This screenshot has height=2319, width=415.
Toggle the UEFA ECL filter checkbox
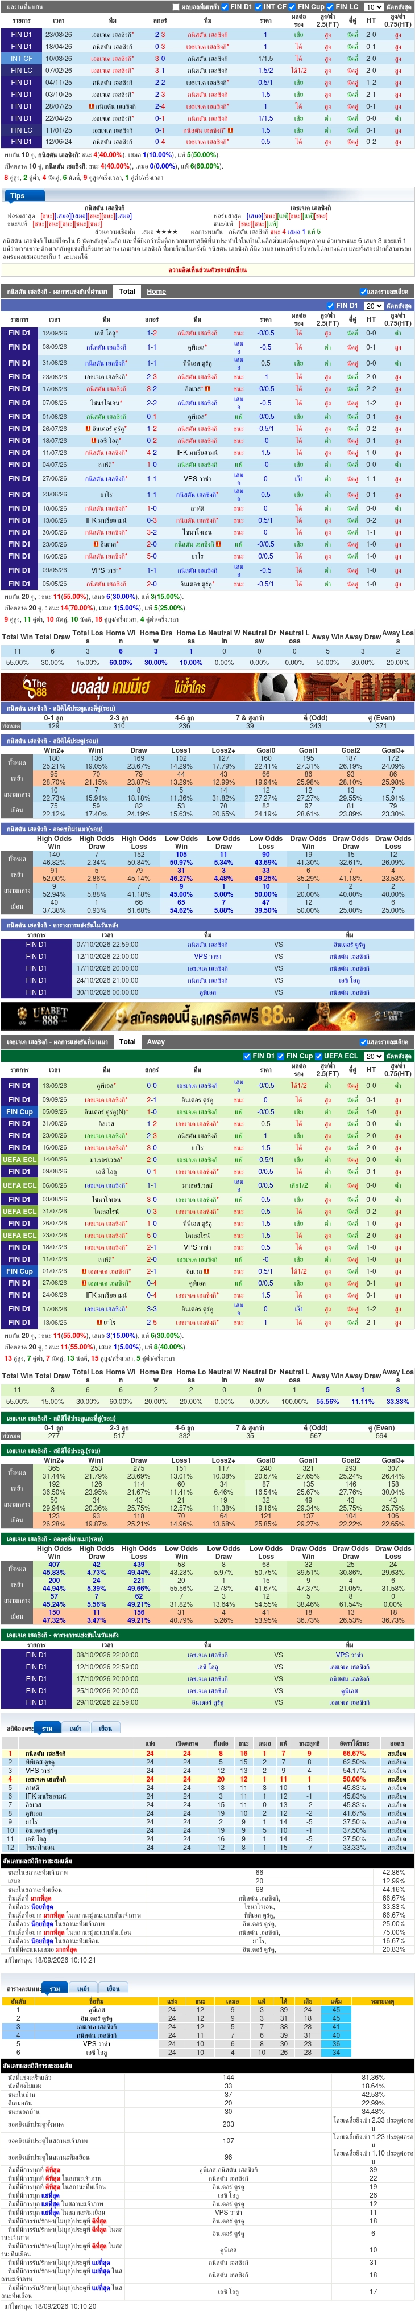coord(320,1056)
